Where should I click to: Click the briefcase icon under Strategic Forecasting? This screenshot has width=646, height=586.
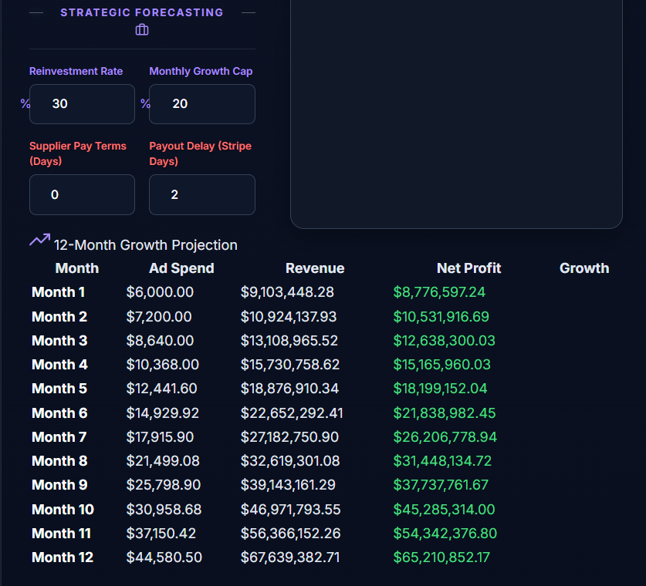click(142, 30)
